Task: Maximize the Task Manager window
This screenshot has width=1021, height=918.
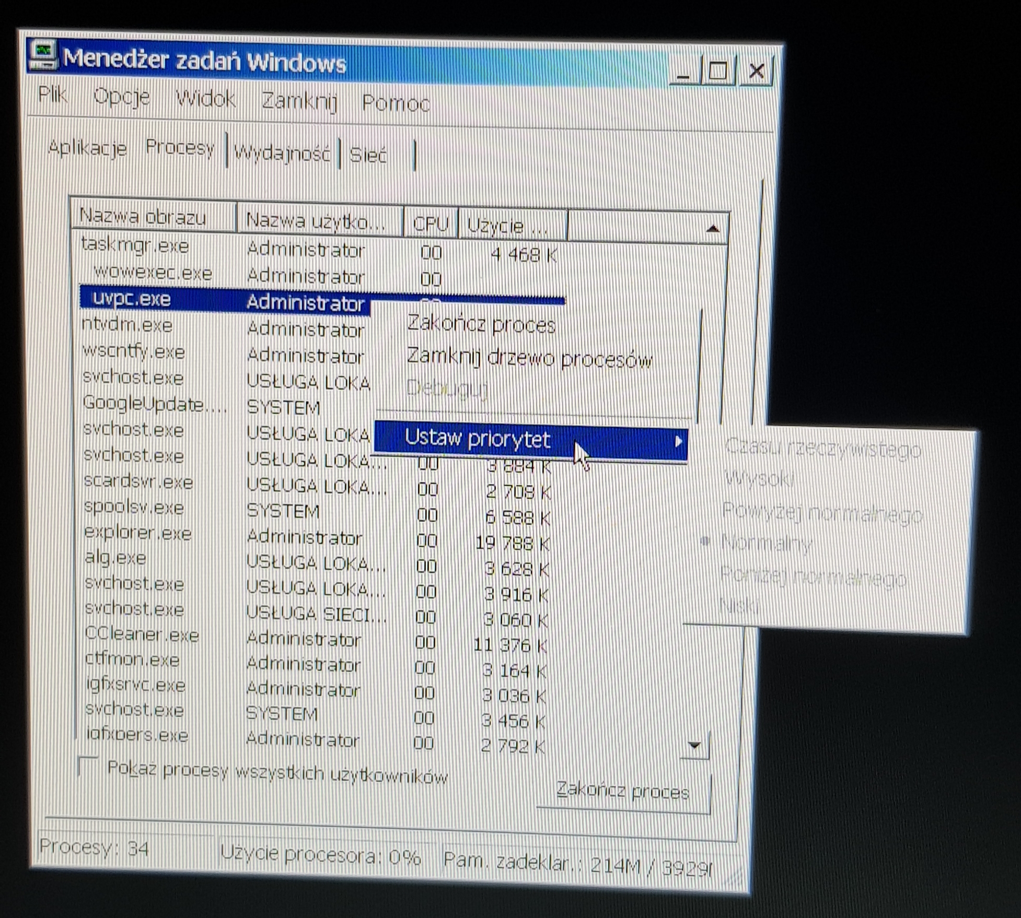Action: (718, 70)
